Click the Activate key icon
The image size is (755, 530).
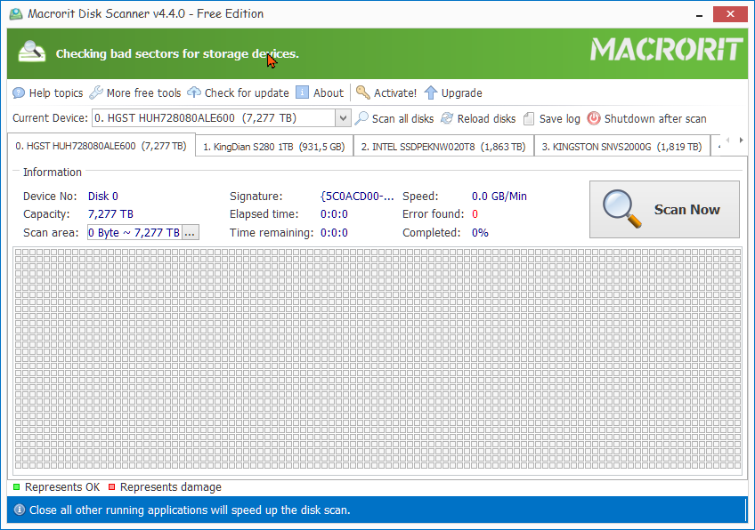click(362, 92)
